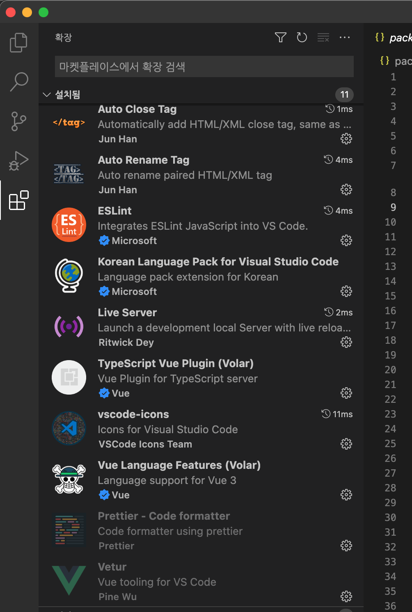
Task: Open manage gear for Auto Close Tag
Action: pyautogui.click(x=346, y=139)
